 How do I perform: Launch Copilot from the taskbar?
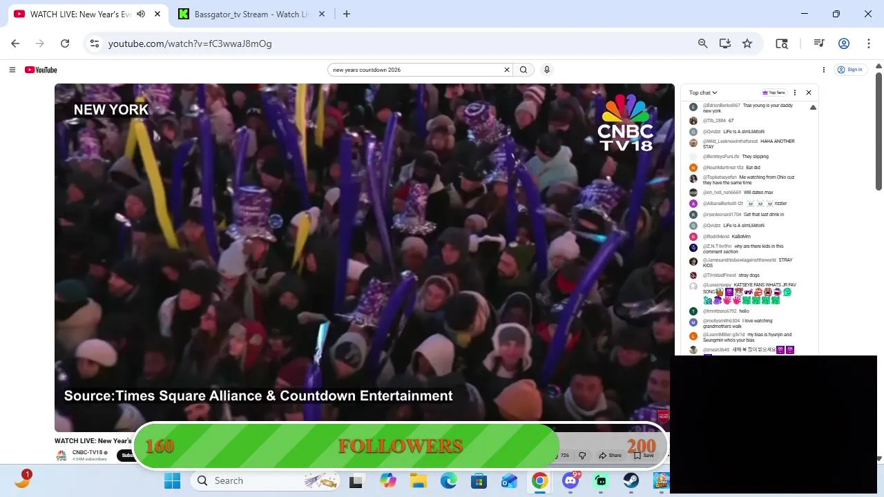[x=388, y=480]
